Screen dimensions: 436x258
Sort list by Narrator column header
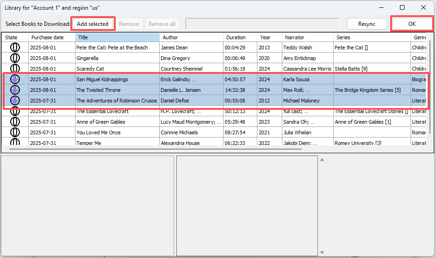[x=307, y=37]
